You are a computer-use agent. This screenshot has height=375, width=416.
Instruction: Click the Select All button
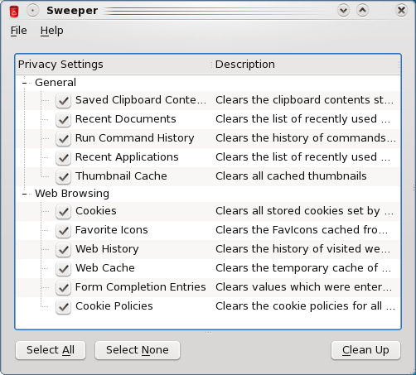(51, 350)
